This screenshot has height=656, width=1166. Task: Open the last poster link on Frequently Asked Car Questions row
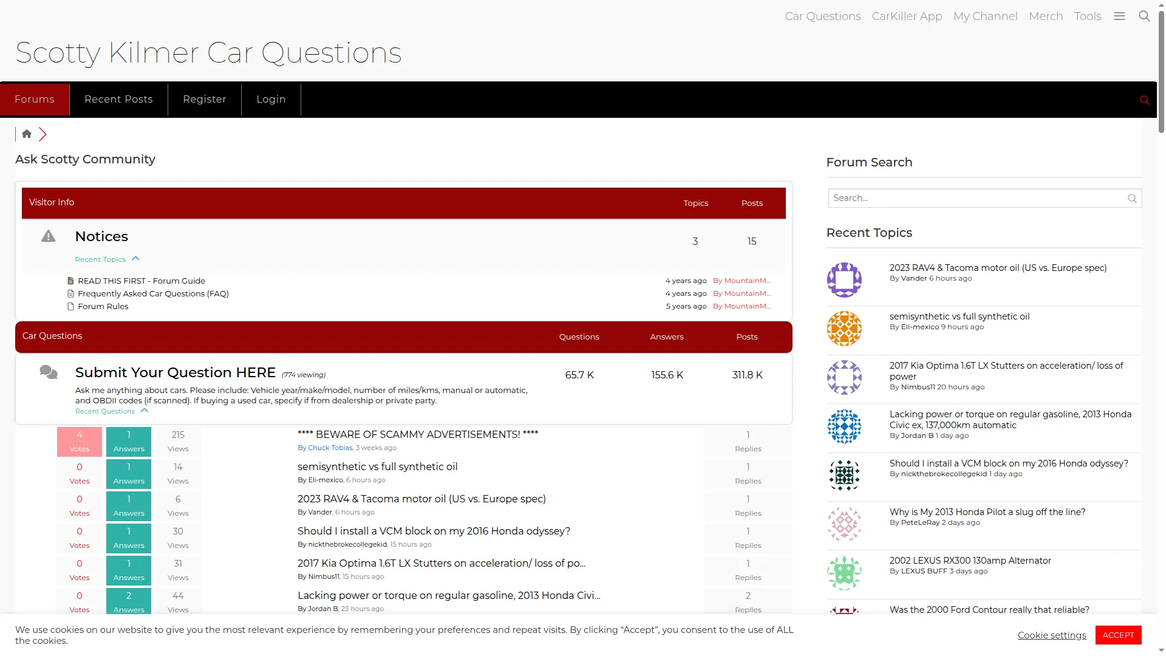click(742, 294)
